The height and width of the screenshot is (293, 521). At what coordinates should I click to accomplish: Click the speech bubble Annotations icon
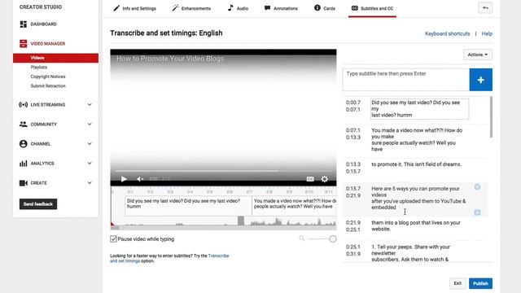[x=267, y=8]
